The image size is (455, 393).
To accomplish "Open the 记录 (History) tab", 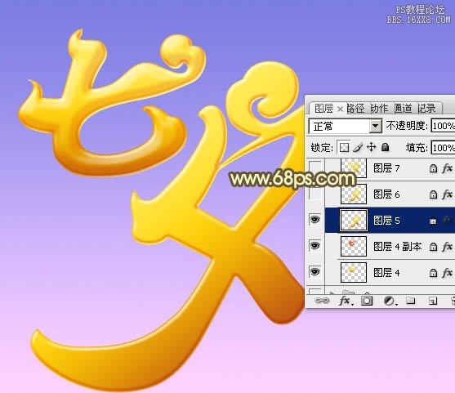I will tap(426, 109).
